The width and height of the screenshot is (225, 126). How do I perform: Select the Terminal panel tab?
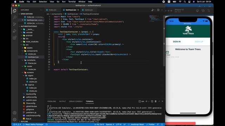[90, 101]
